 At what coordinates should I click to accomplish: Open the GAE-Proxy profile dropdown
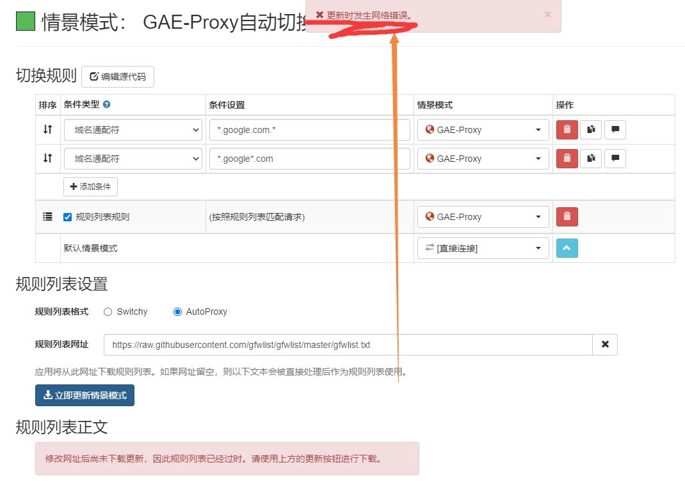pyautogui.click(x=483, y=129)
